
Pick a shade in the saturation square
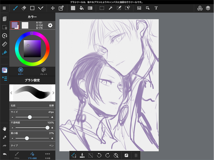click(x=32, y=49)
